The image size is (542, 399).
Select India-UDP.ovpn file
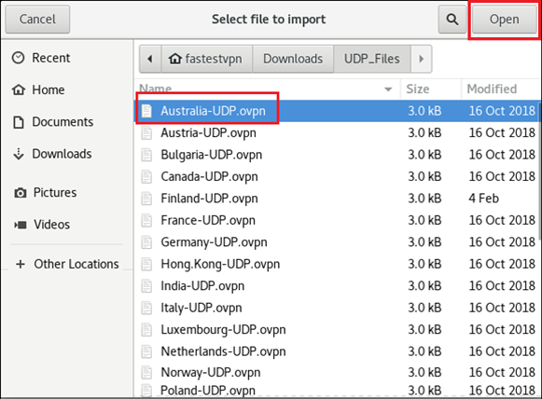(337, 285)
